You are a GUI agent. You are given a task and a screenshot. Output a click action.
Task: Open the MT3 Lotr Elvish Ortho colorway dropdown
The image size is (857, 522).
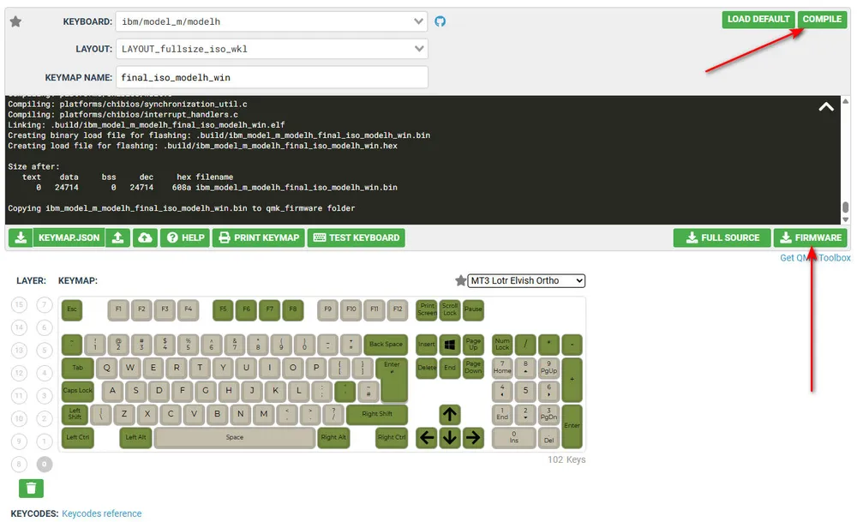click(526, 281)
